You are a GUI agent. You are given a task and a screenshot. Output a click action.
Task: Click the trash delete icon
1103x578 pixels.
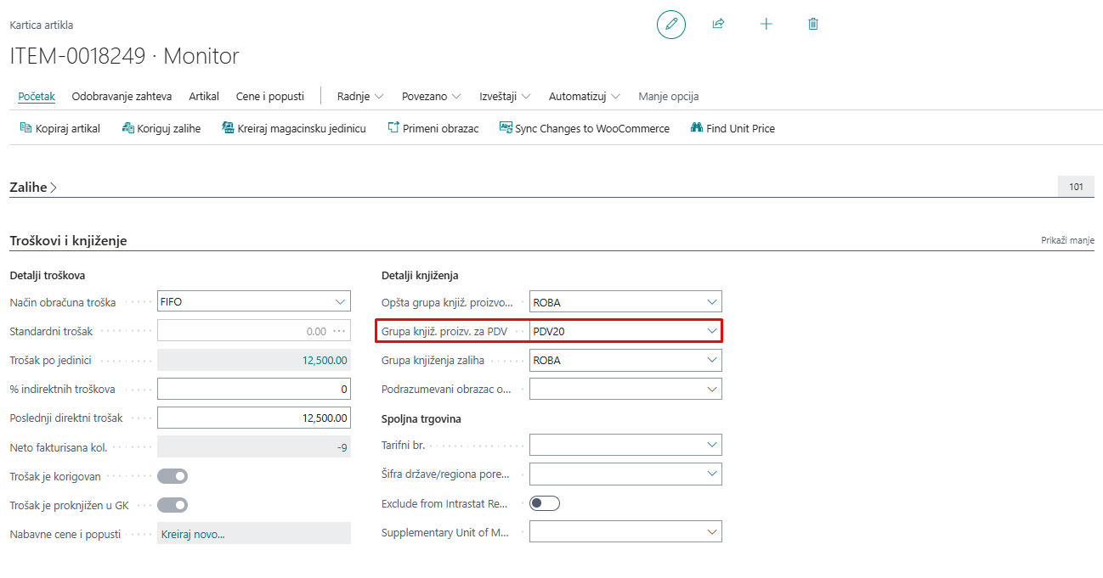[813, 24]
